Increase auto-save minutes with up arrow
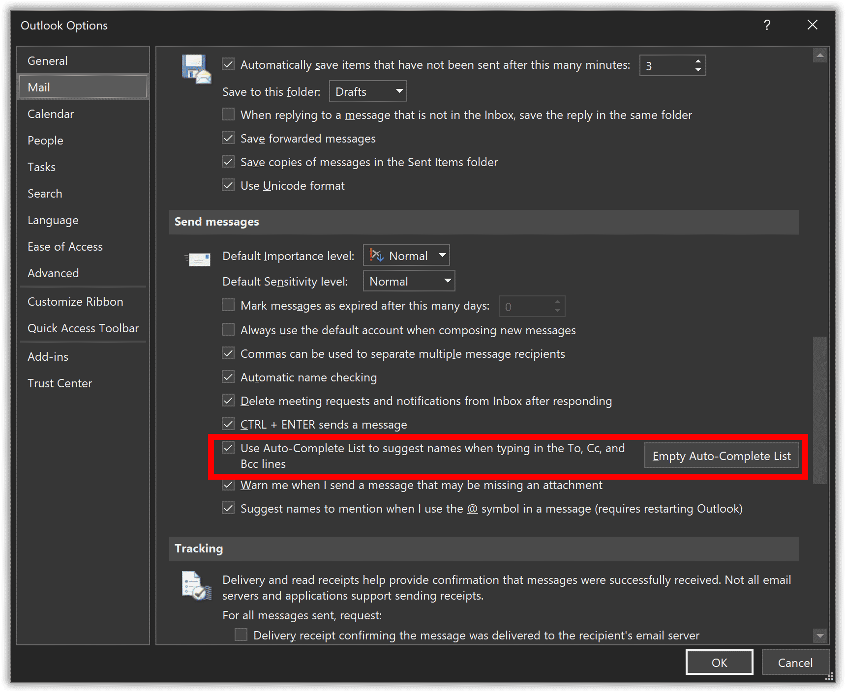This screenshot has width=846, height=693. [x=698, y=61]
